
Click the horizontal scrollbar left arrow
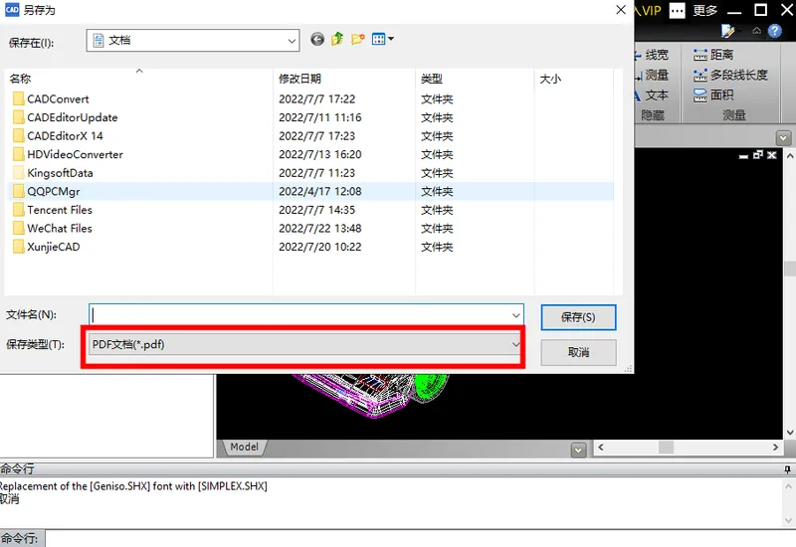(601, 447)
